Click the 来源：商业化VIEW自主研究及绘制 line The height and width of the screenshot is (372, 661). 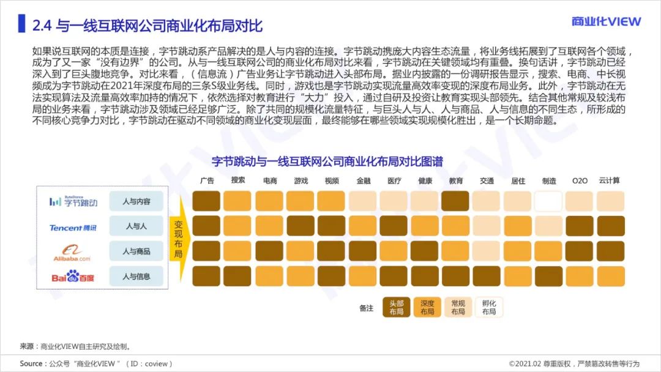pos(75,346)
